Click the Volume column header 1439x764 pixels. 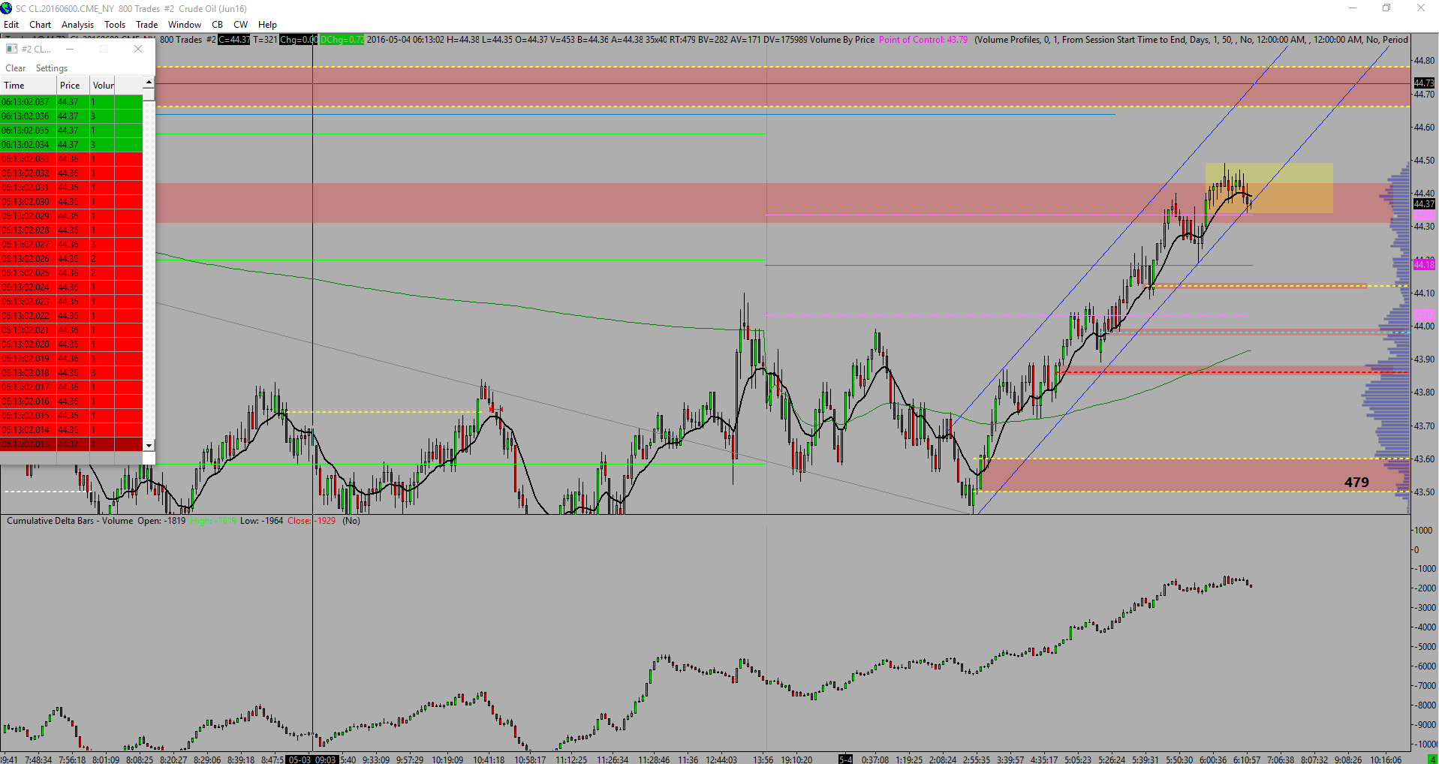(102, 86)
